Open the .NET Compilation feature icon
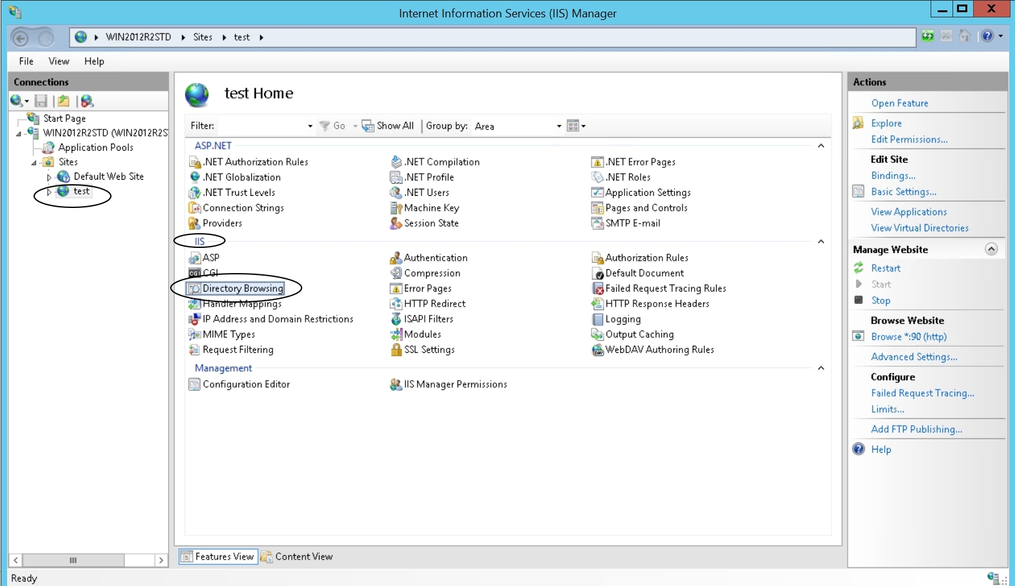1015x586 pixels. pos(396,162)
